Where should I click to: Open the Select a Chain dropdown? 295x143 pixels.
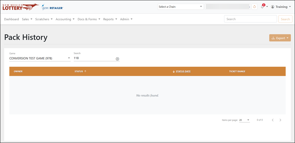[x=181, y=7]
